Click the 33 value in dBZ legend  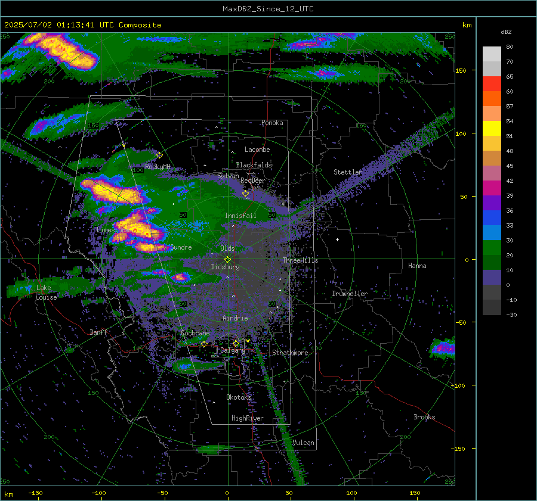point(510,225)
